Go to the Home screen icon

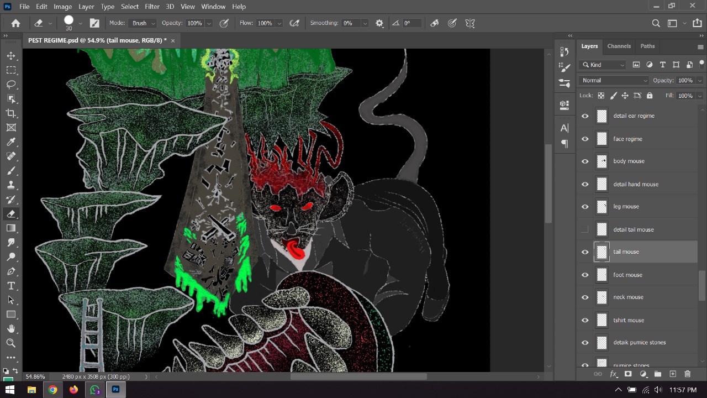(15, 23)
